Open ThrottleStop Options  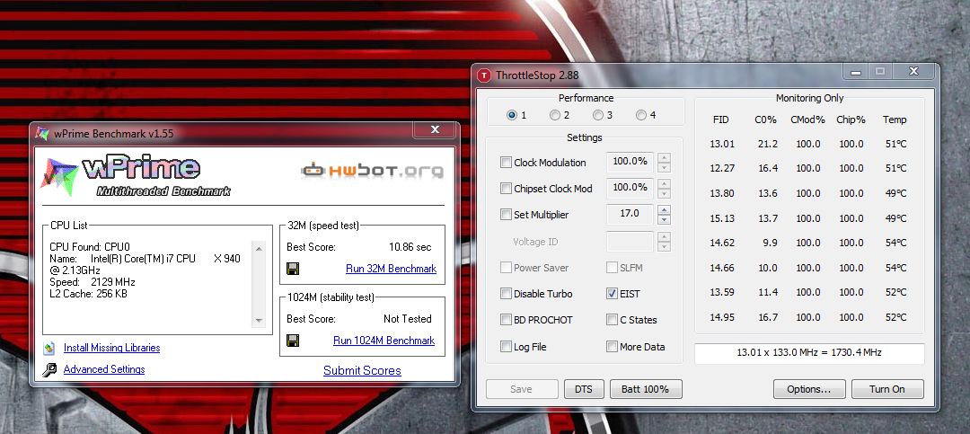(808, 389)
